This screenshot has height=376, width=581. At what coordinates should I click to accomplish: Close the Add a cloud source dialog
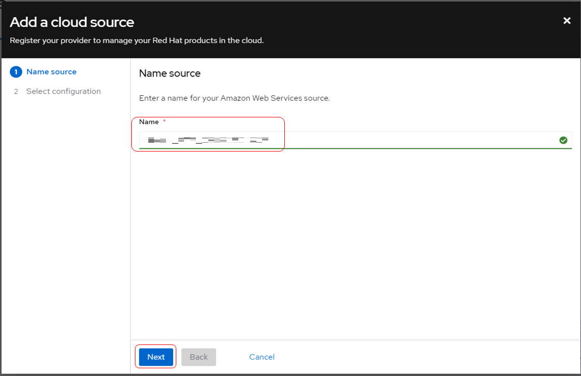click(567, 21)
